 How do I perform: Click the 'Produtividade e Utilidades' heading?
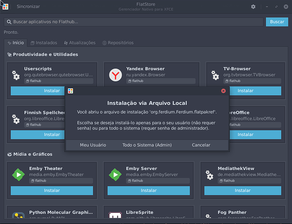coord(45,54)
